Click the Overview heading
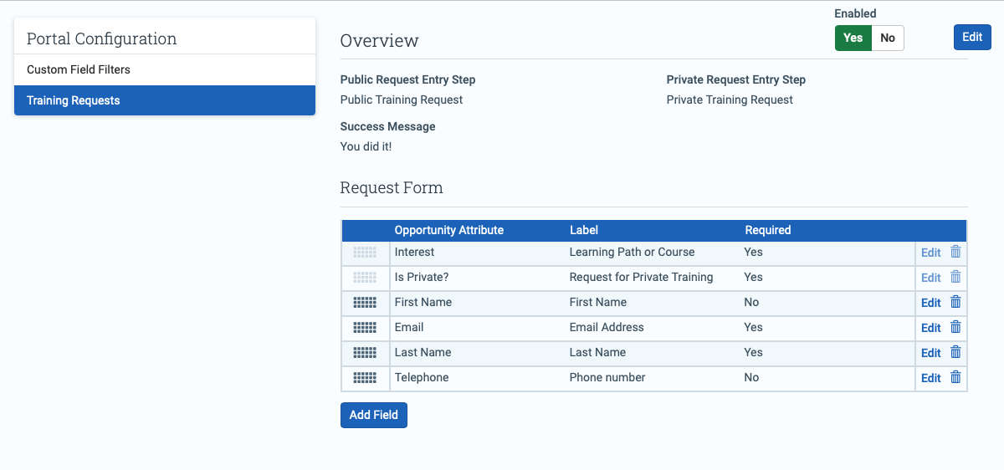Screen dimensions: 1004x470 (x=380, y=40)
